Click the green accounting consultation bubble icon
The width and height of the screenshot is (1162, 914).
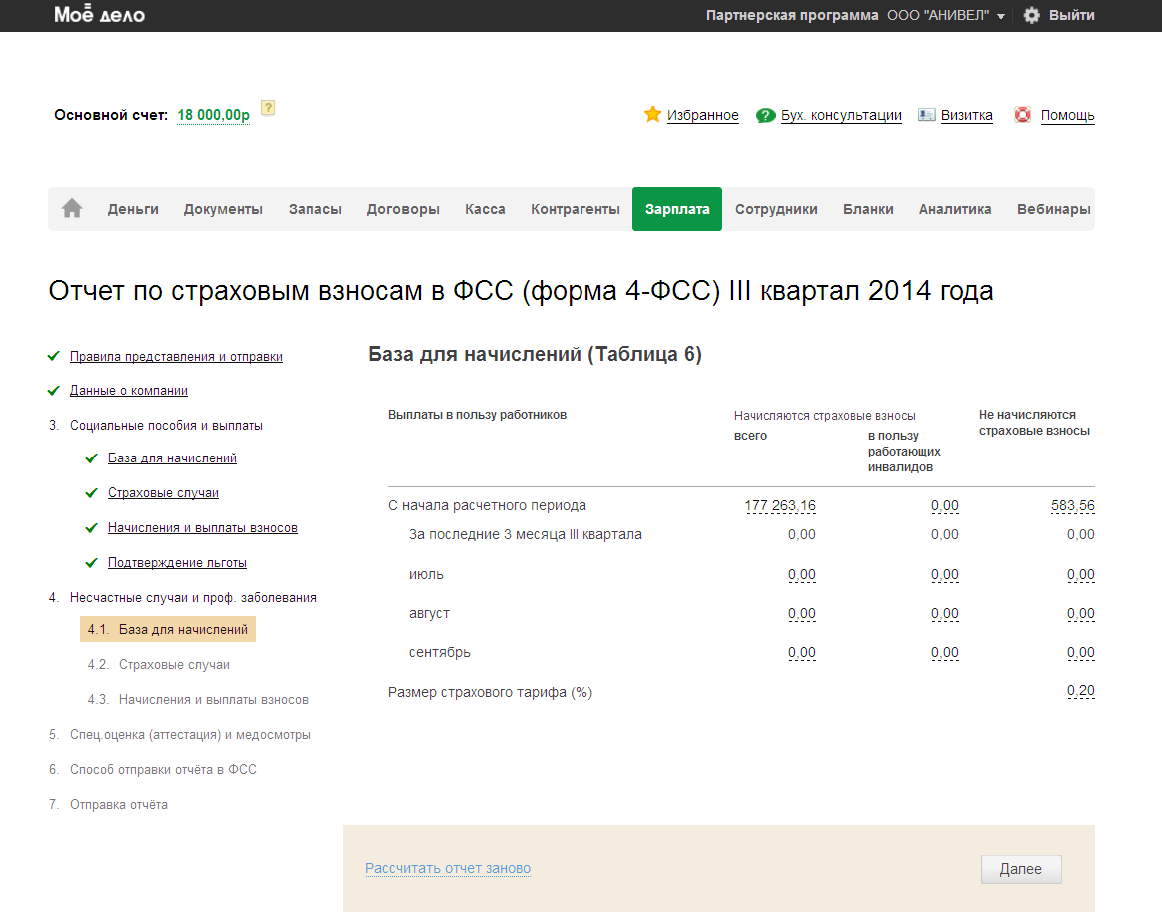pos(765,115)
